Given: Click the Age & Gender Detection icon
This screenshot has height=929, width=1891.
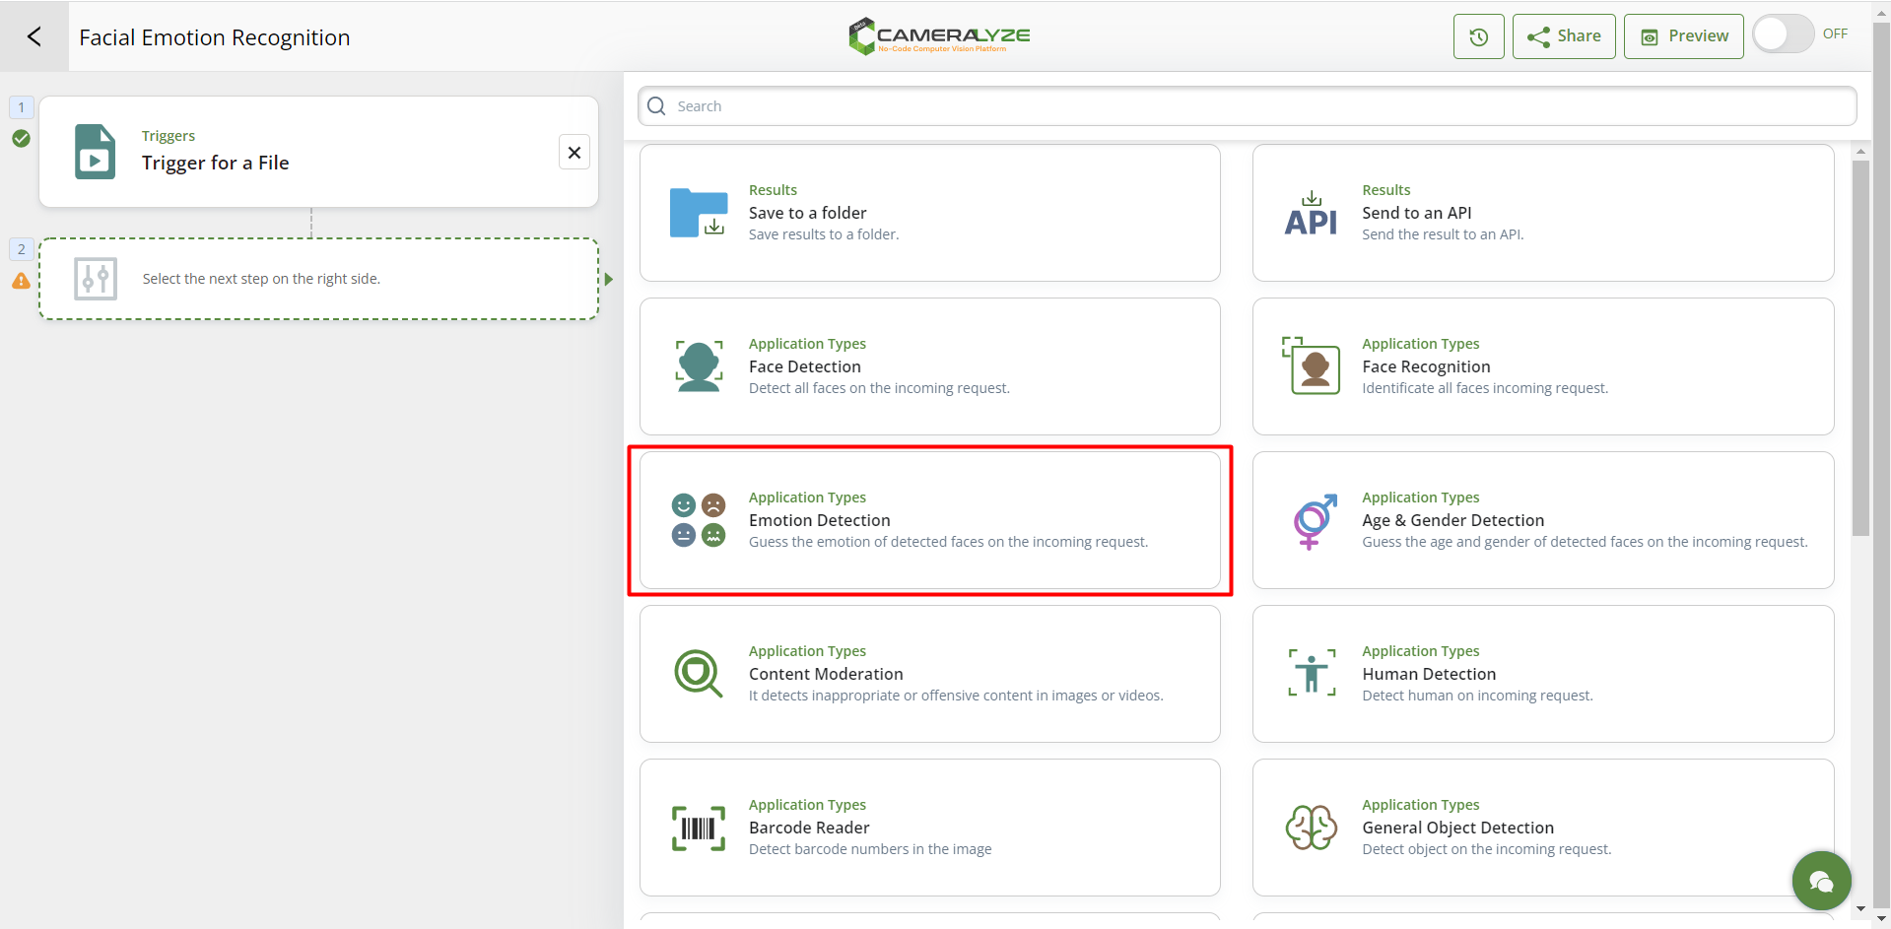Looking at the screenshot, I should (1315, 521).
